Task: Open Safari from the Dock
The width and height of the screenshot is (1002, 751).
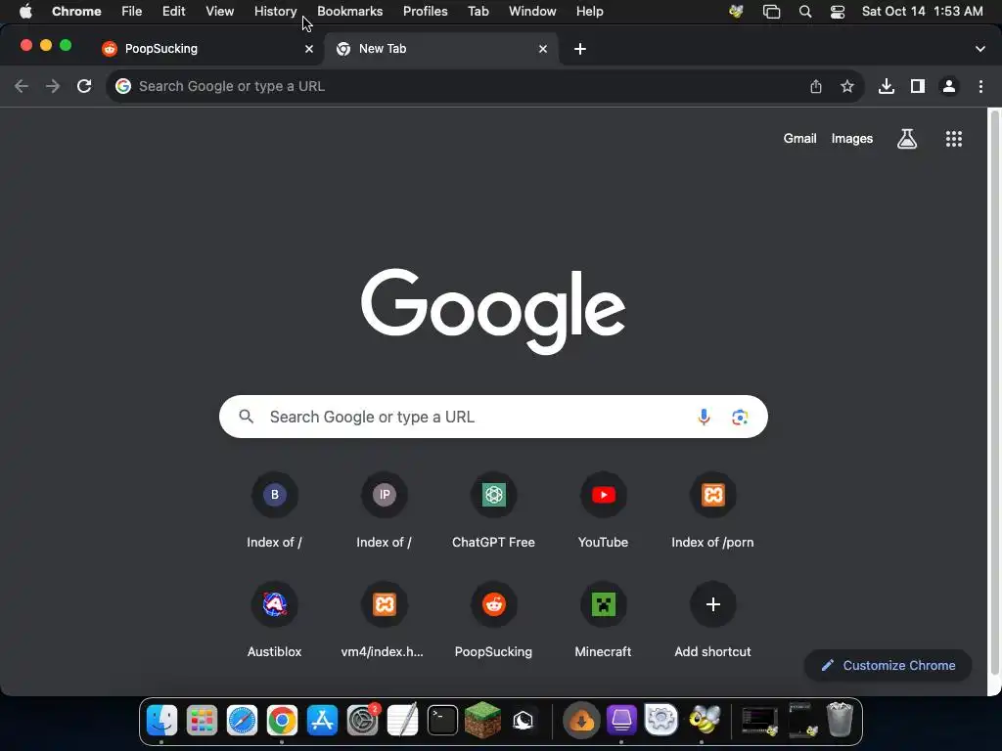Action: [x=243, y=721]
